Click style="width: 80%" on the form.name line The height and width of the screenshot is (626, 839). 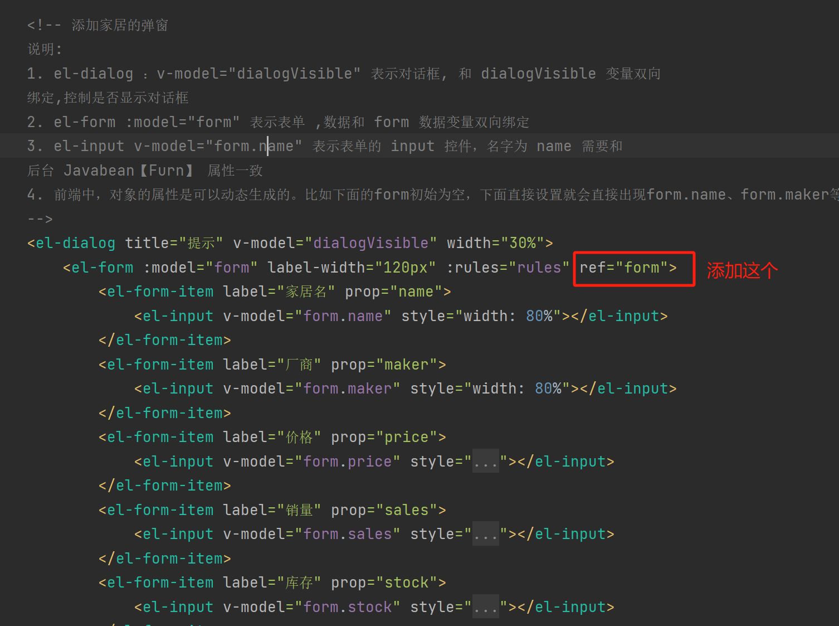click(x=481, y=316)
